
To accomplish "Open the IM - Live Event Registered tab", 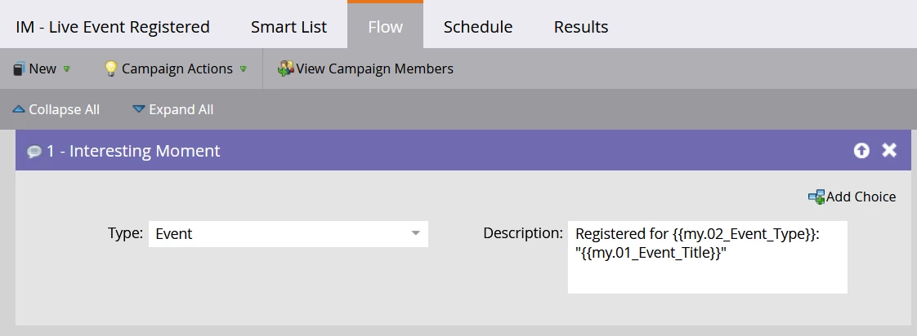I will [113, 27].
